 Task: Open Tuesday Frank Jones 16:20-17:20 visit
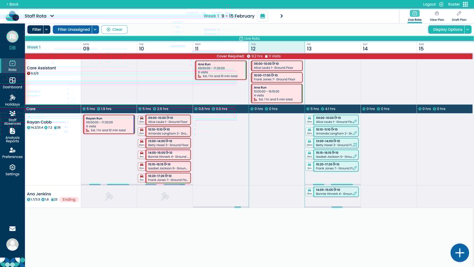[168, 178]
